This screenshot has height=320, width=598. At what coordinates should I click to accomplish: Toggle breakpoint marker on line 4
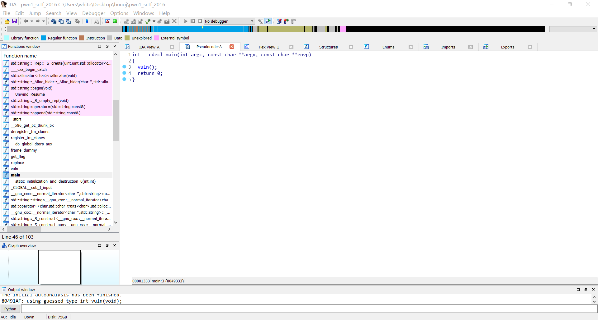point(124,73)
